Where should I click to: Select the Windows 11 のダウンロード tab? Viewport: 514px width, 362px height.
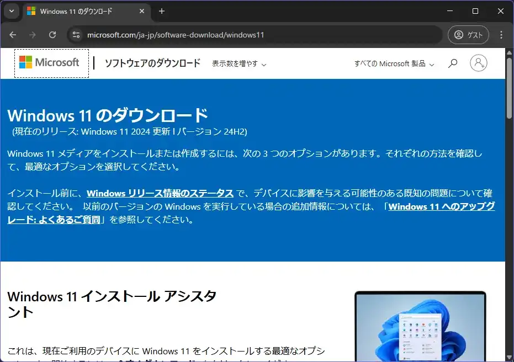[x=83, y=11]
